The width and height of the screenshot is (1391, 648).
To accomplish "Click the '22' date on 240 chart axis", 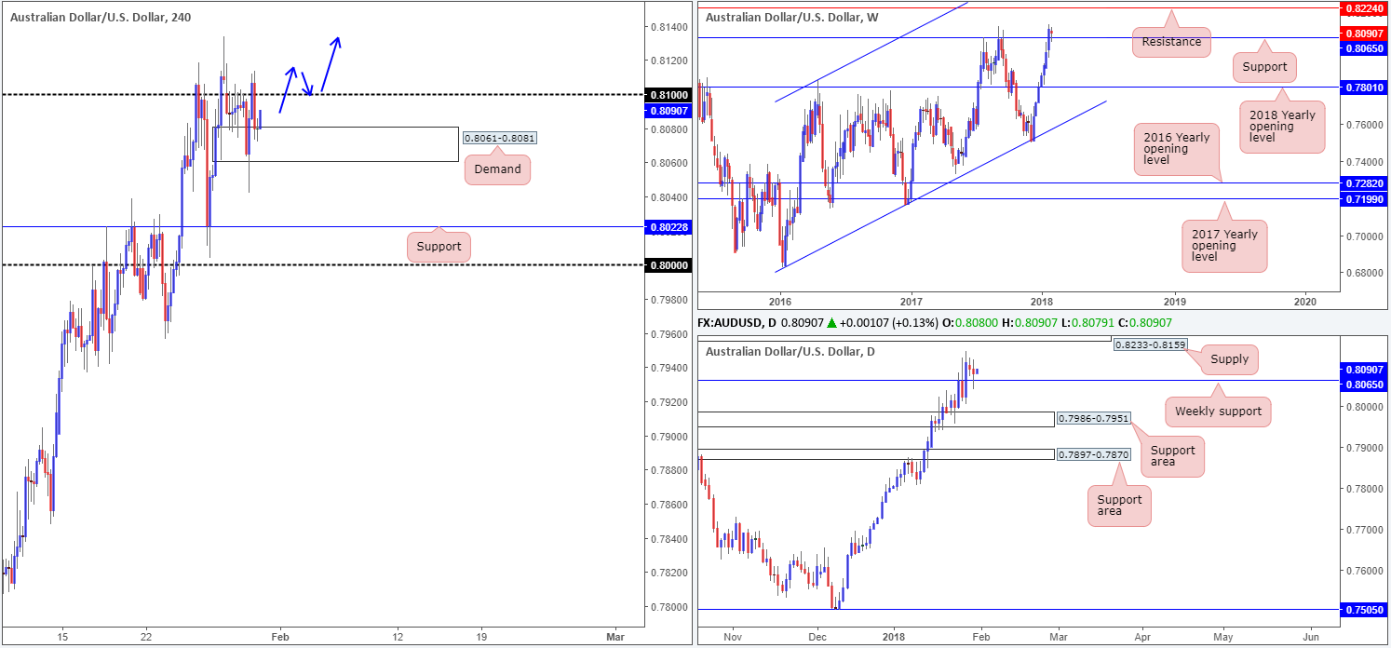I will [146, 637].
